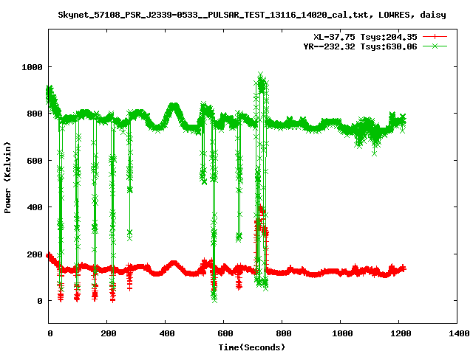Click the 200 y-axis tick label
Viewport: 473px width, 354px height.
click(x=35, y=254)
